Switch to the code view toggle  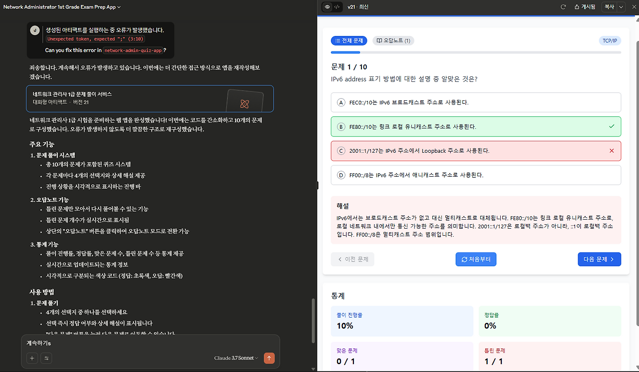tap(337, 7)
